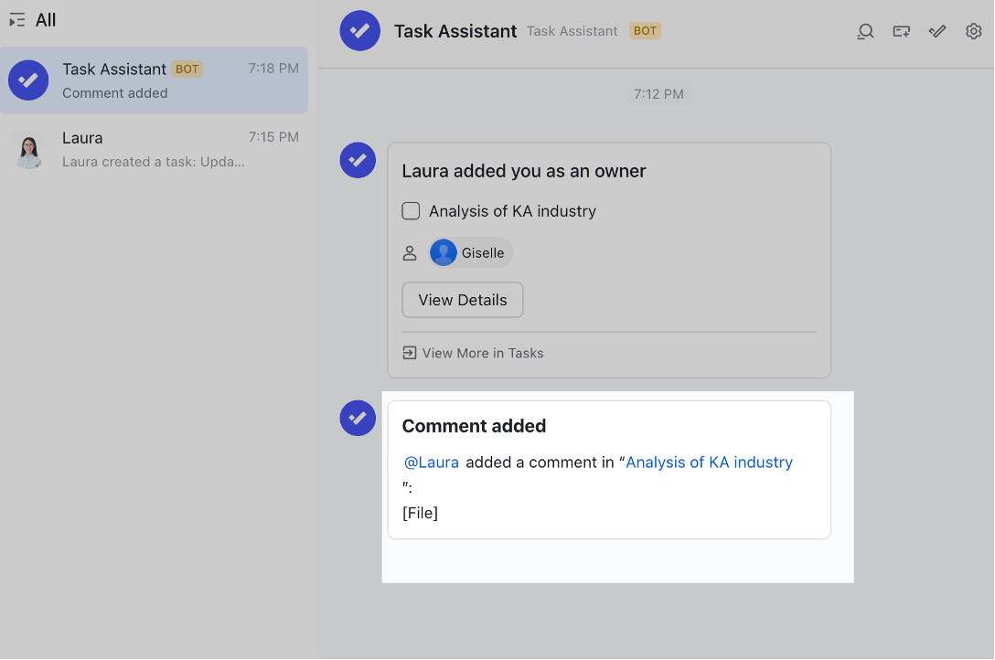
Task: Open the Analysis of KA industry task link
Action: 710,462
